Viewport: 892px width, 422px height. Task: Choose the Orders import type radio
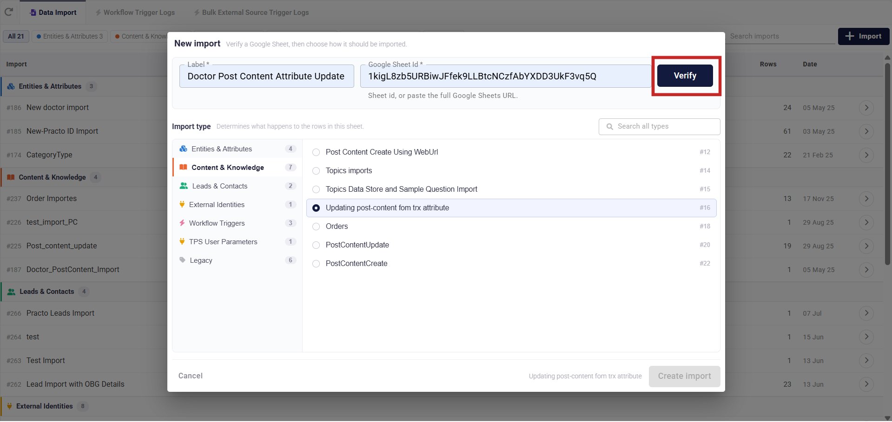click(316, 227)
